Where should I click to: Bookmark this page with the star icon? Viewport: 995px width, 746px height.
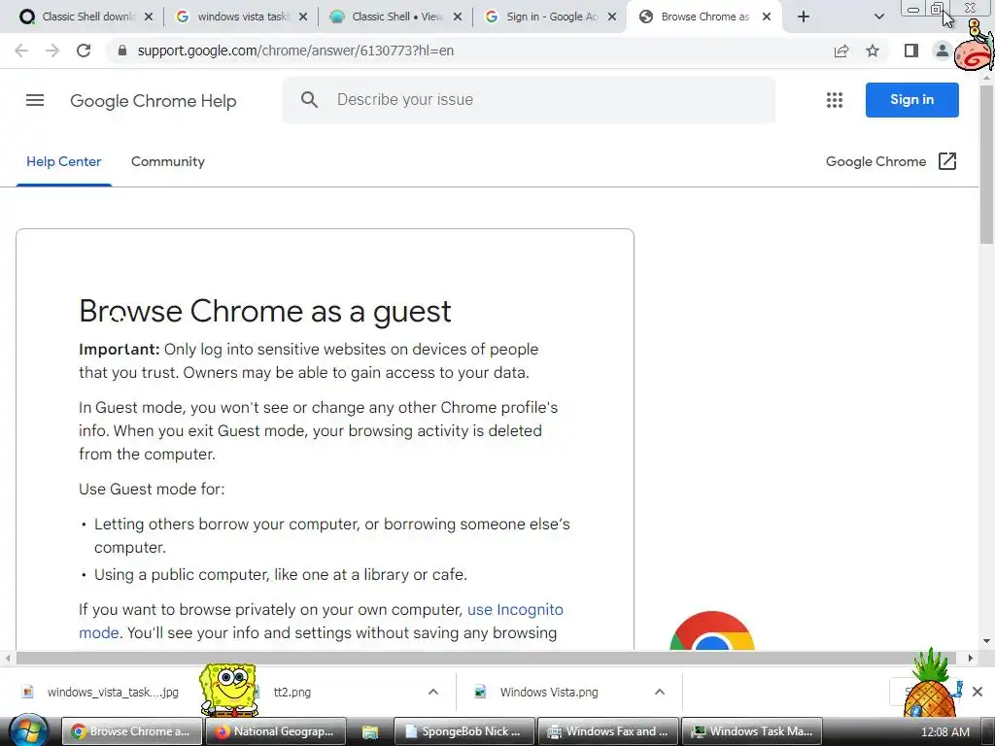coord(873,51)
